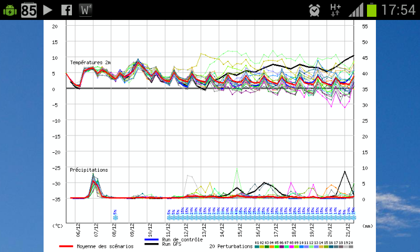
Task: Tap the H+ mobile data icon
Action: [x=335, y=10]
